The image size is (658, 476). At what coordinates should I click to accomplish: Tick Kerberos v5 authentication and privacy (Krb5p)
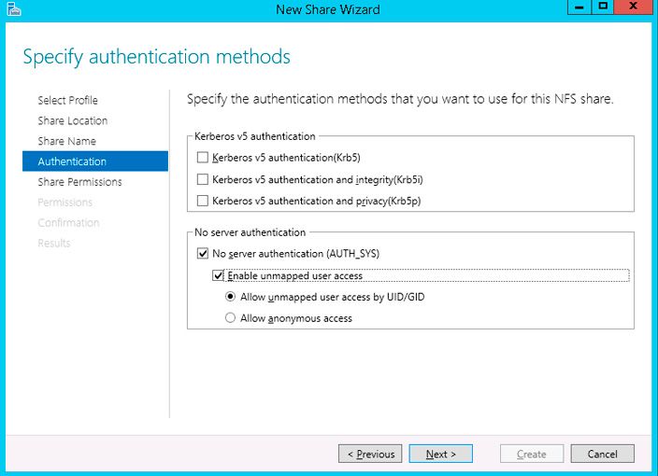(203, 201)
